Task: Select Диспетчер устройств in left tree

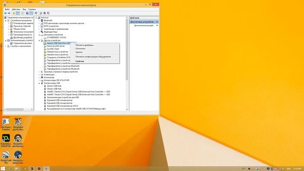Action: pos(22,38)
